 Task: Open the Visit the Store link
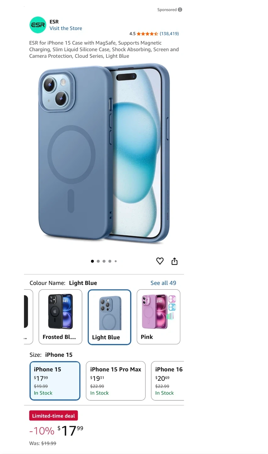(x=66, y=28)
